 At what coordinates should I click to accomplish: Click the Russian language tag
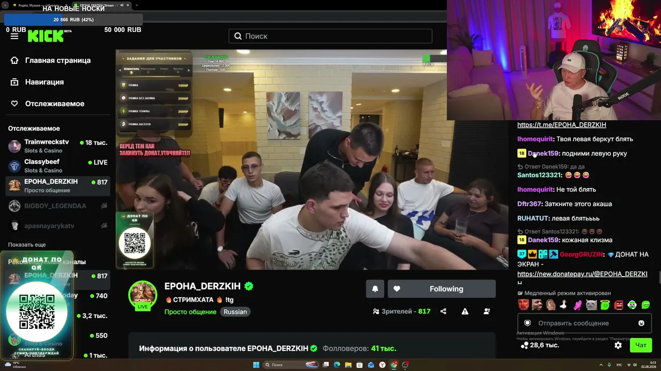[x=235, y=312]
